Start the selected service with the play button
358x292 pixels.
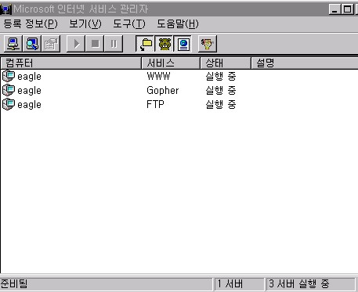pos(76,44)
